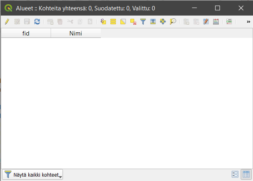This screenshot has height=181, width=253.
Task: Click the fid column header
Action: [26, 33]
